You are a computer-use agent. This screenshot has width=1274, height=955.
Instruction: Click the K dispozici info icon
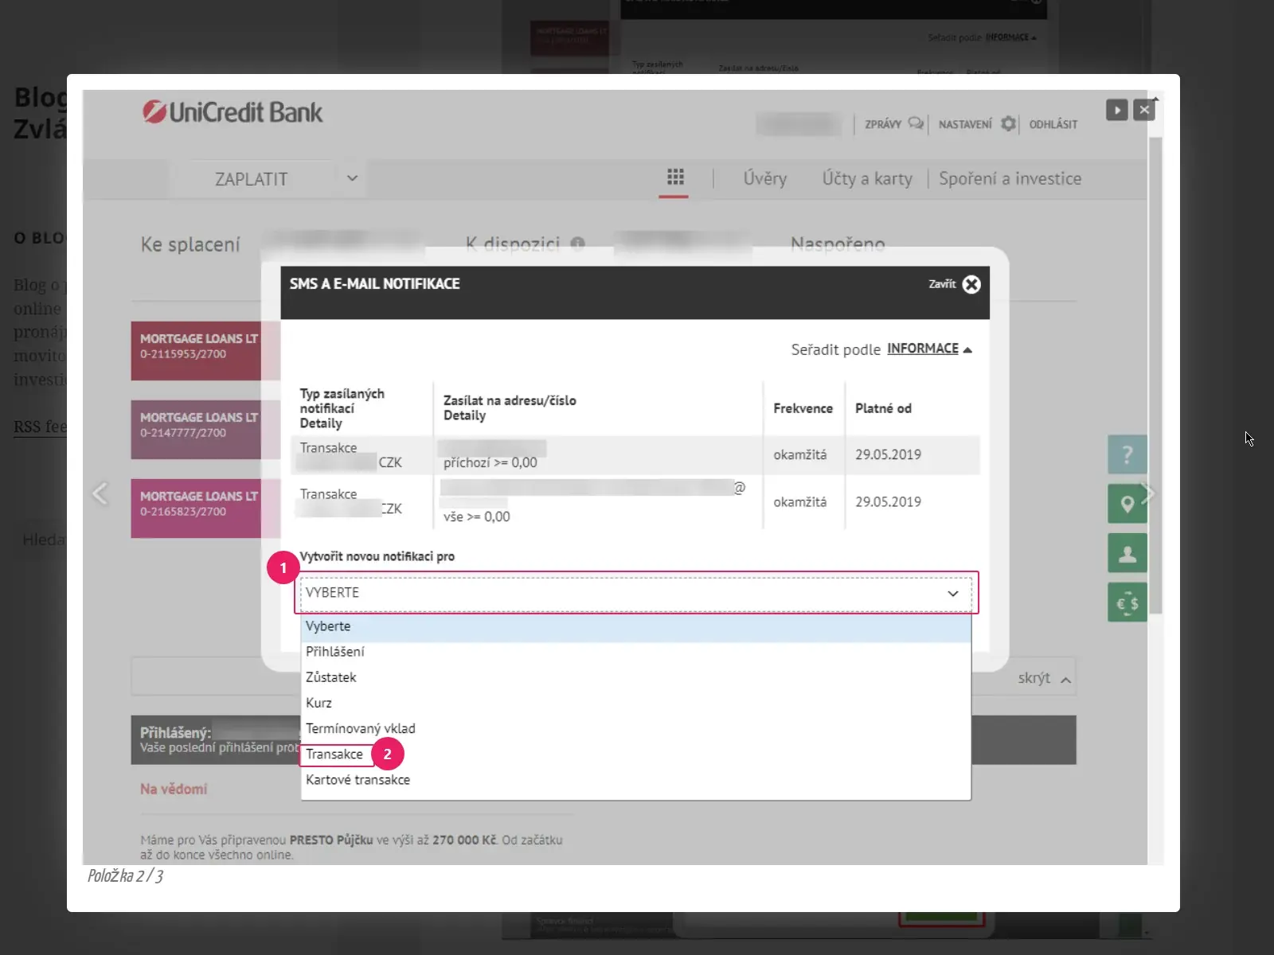tap(578, 244)
